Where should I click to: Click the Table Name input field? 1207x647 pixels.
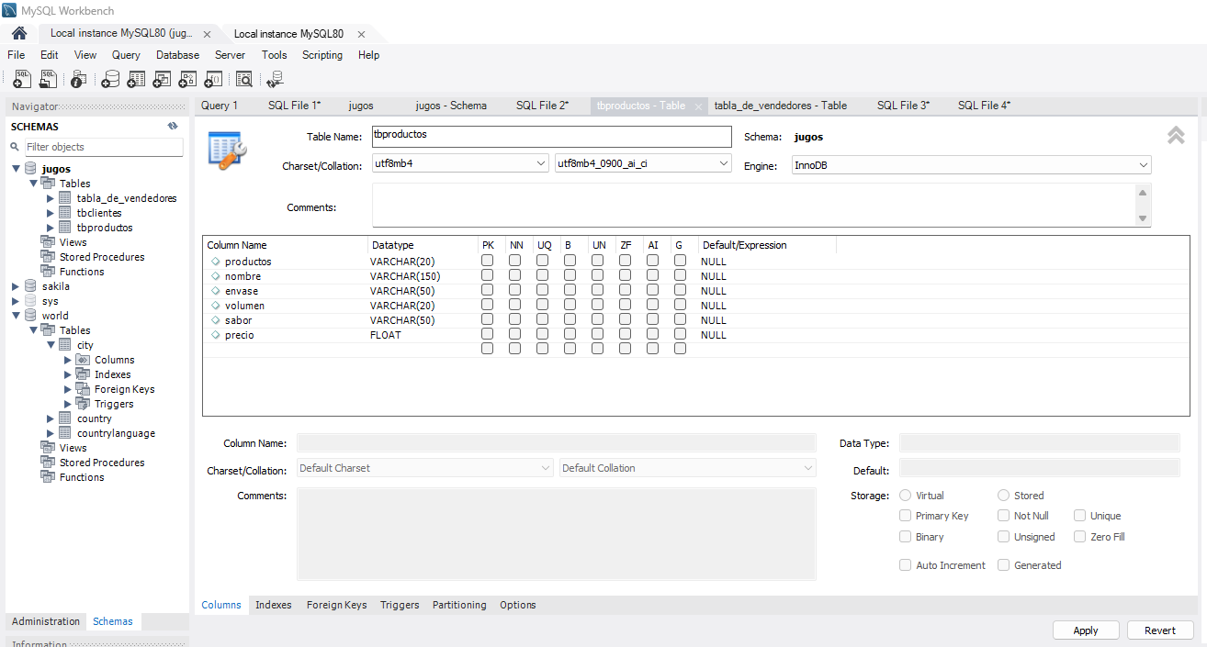coord(552,136)
